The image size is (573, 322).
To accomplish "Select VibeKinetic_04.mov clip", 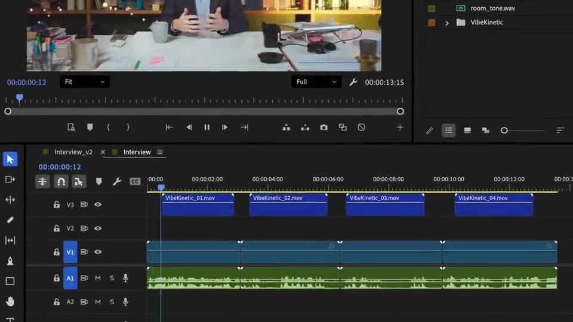I will [494, 205].
